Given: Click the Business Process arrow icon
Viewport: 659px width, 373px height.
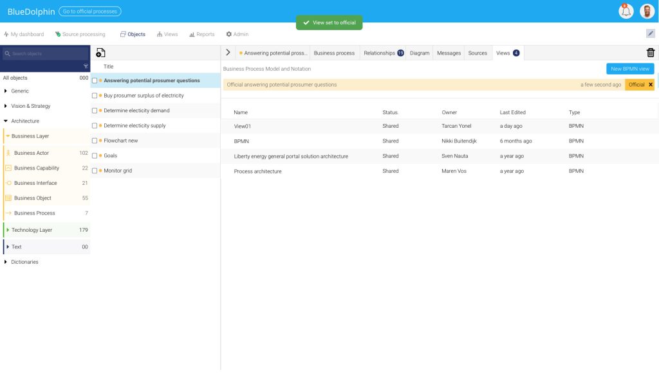Looking at the screenshot, I should 8,213.
